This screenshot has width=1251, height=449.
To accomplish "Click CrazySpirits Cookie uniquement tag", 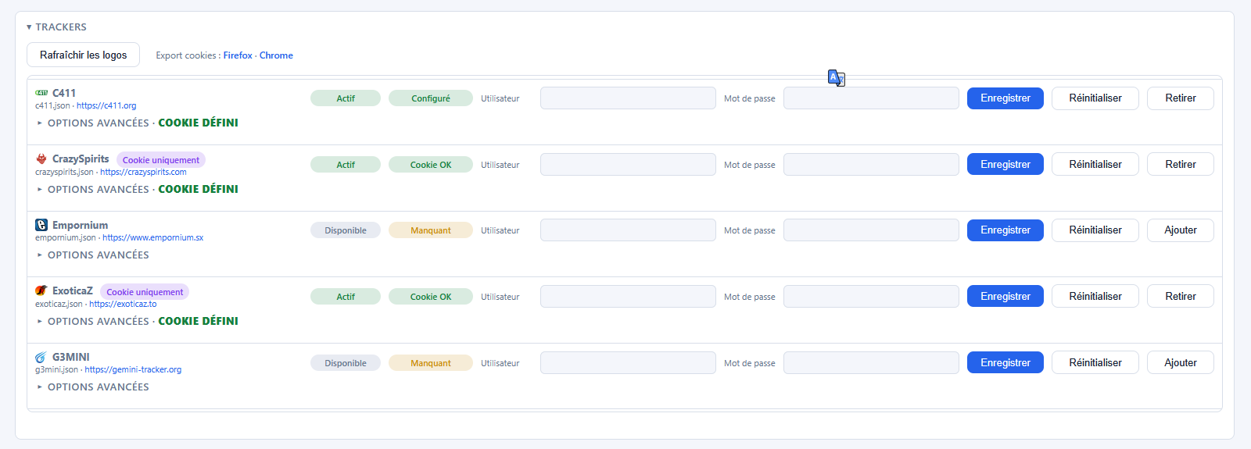I will (x=161, y=160).
